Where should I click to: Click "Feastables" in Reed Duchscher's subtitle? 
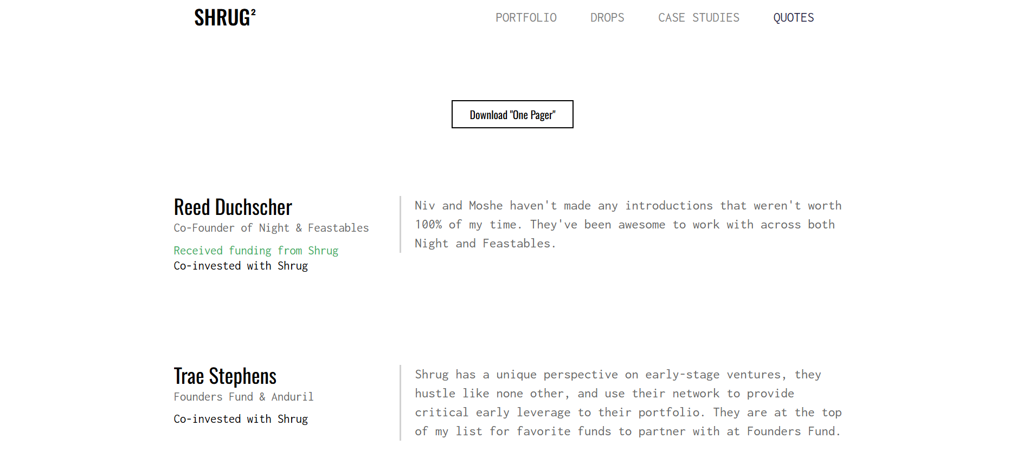[x=338, y=228]
